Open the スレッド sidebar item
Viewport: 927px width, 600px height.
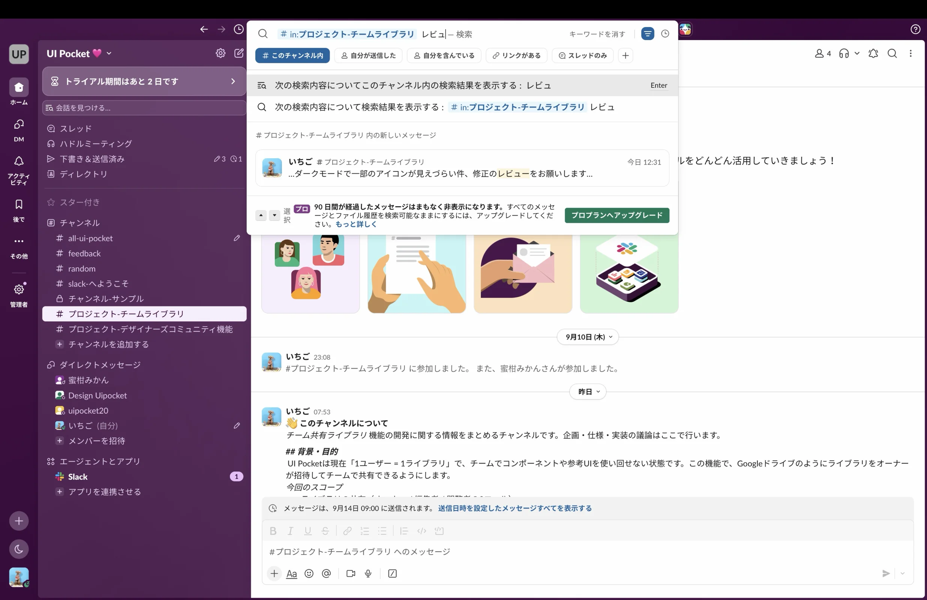click(144, 128)
